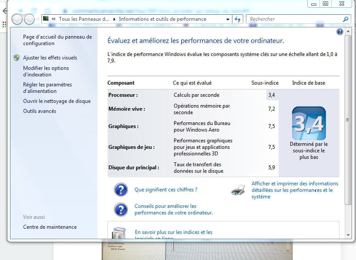Click the back navigation arrow button
356x260 pixels.
[17, 19]
